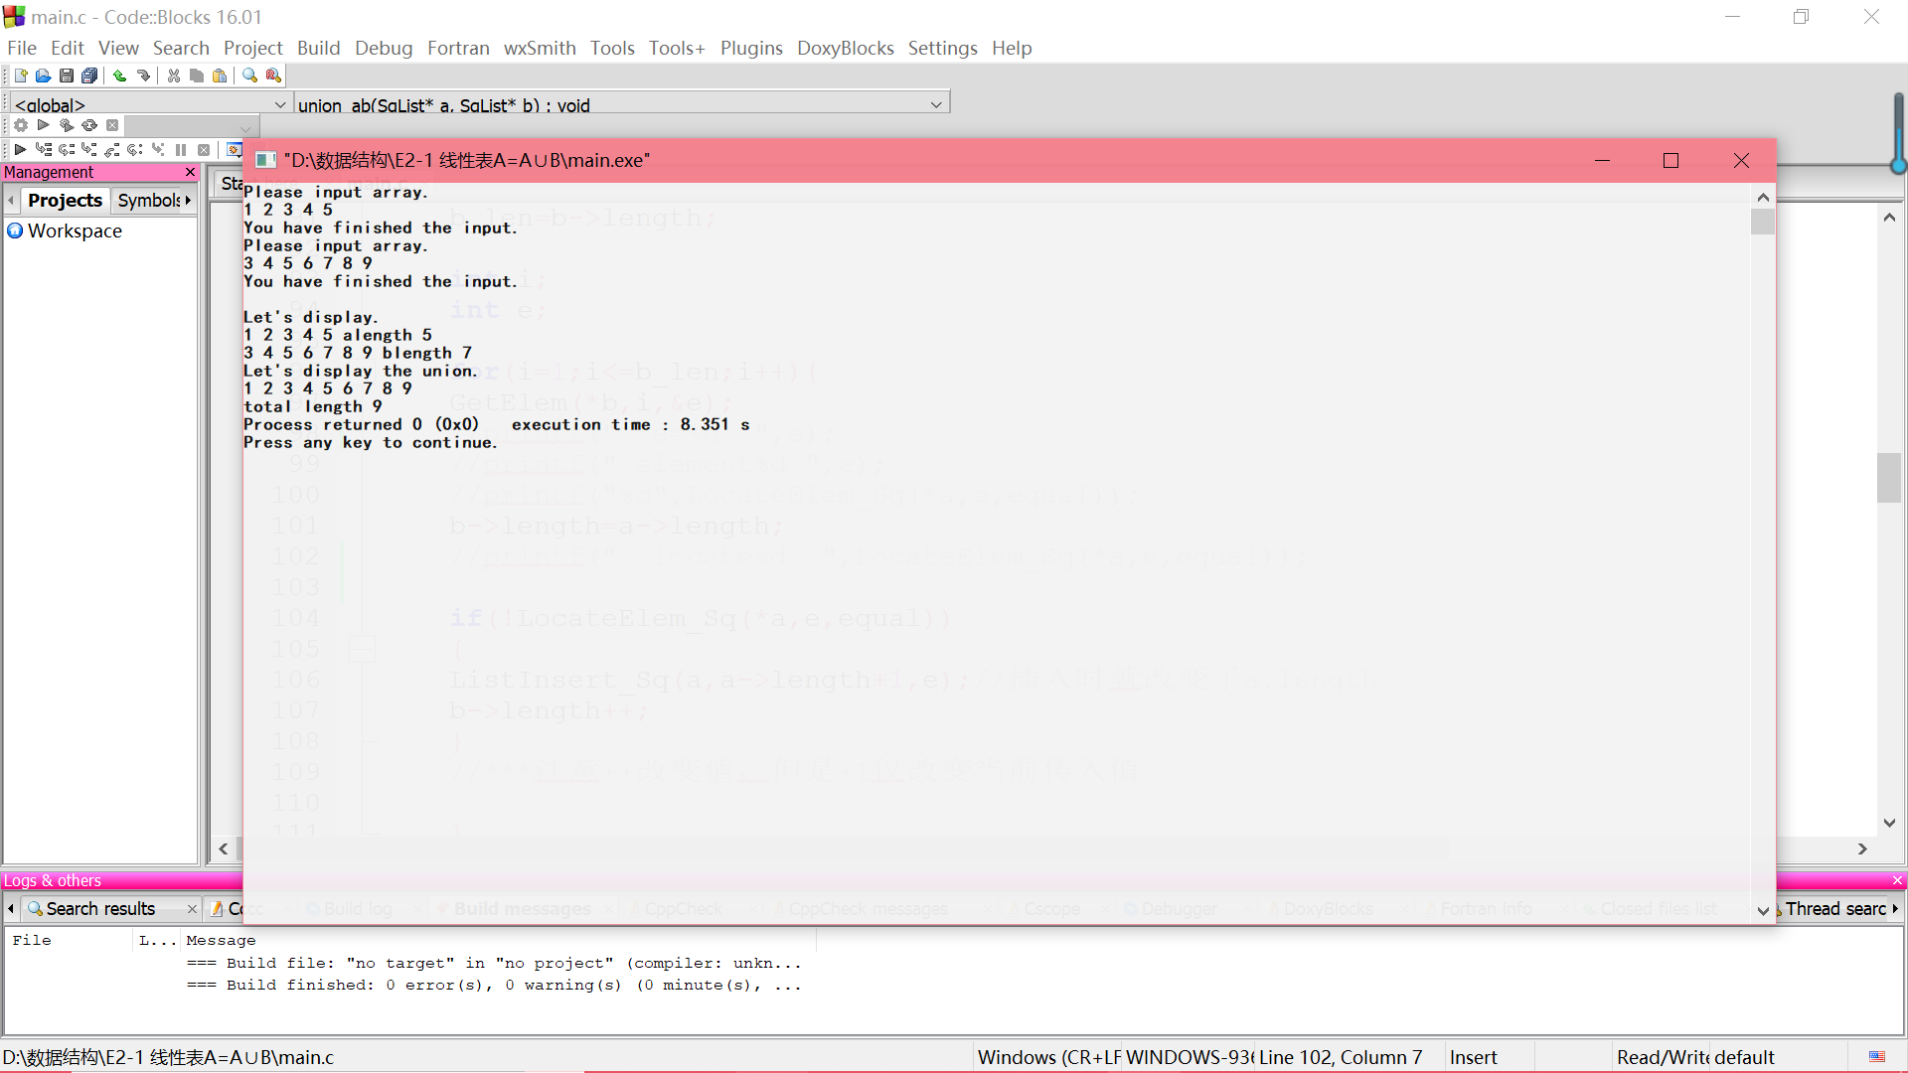The height and width of the screenshot is (1073, 1908).
Task: Click the Cut scissors icon
Action: pos(174,76)
